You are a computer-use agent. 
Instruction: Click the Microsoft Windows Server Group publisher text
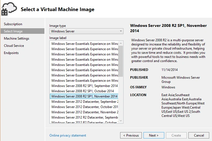[x=181, y=80]
